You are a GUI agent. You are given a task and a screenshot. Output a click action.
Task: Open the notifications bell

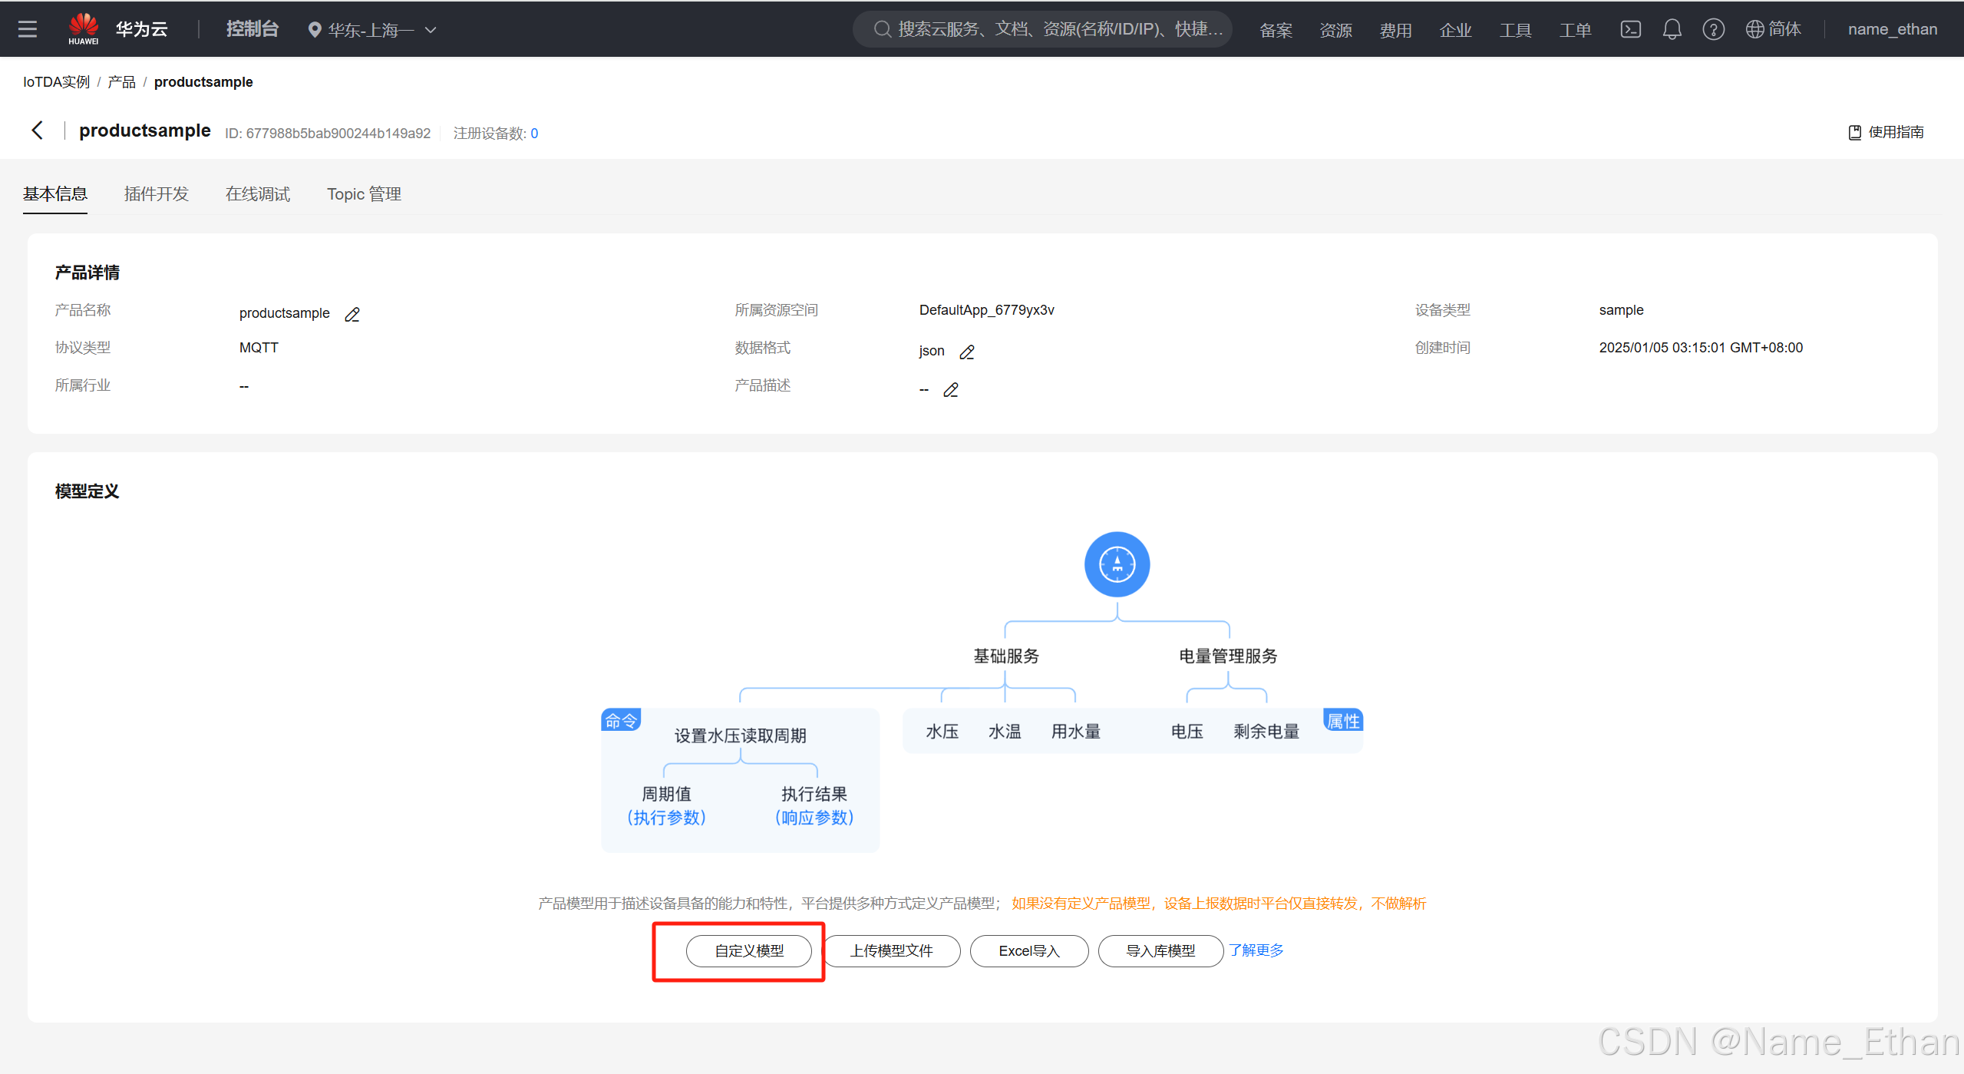(x=1672, y=29)
